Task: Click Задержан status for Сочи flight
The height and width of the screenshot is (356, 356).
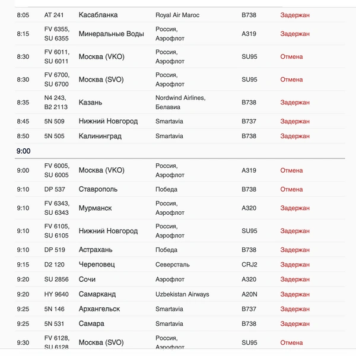Action: click(295, 279)
